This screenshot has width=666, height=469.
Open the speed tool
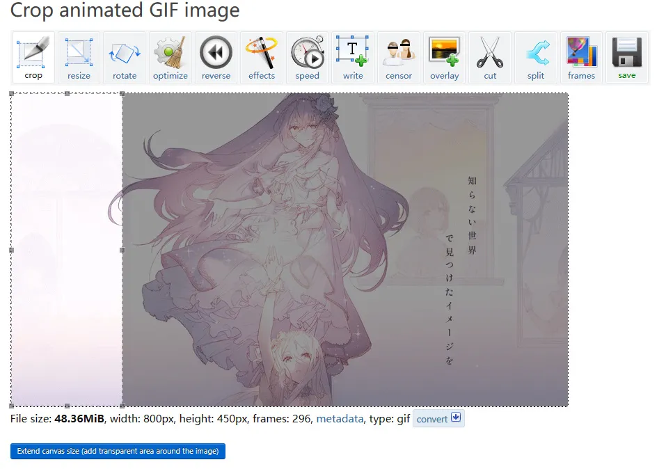click(307, 57)
